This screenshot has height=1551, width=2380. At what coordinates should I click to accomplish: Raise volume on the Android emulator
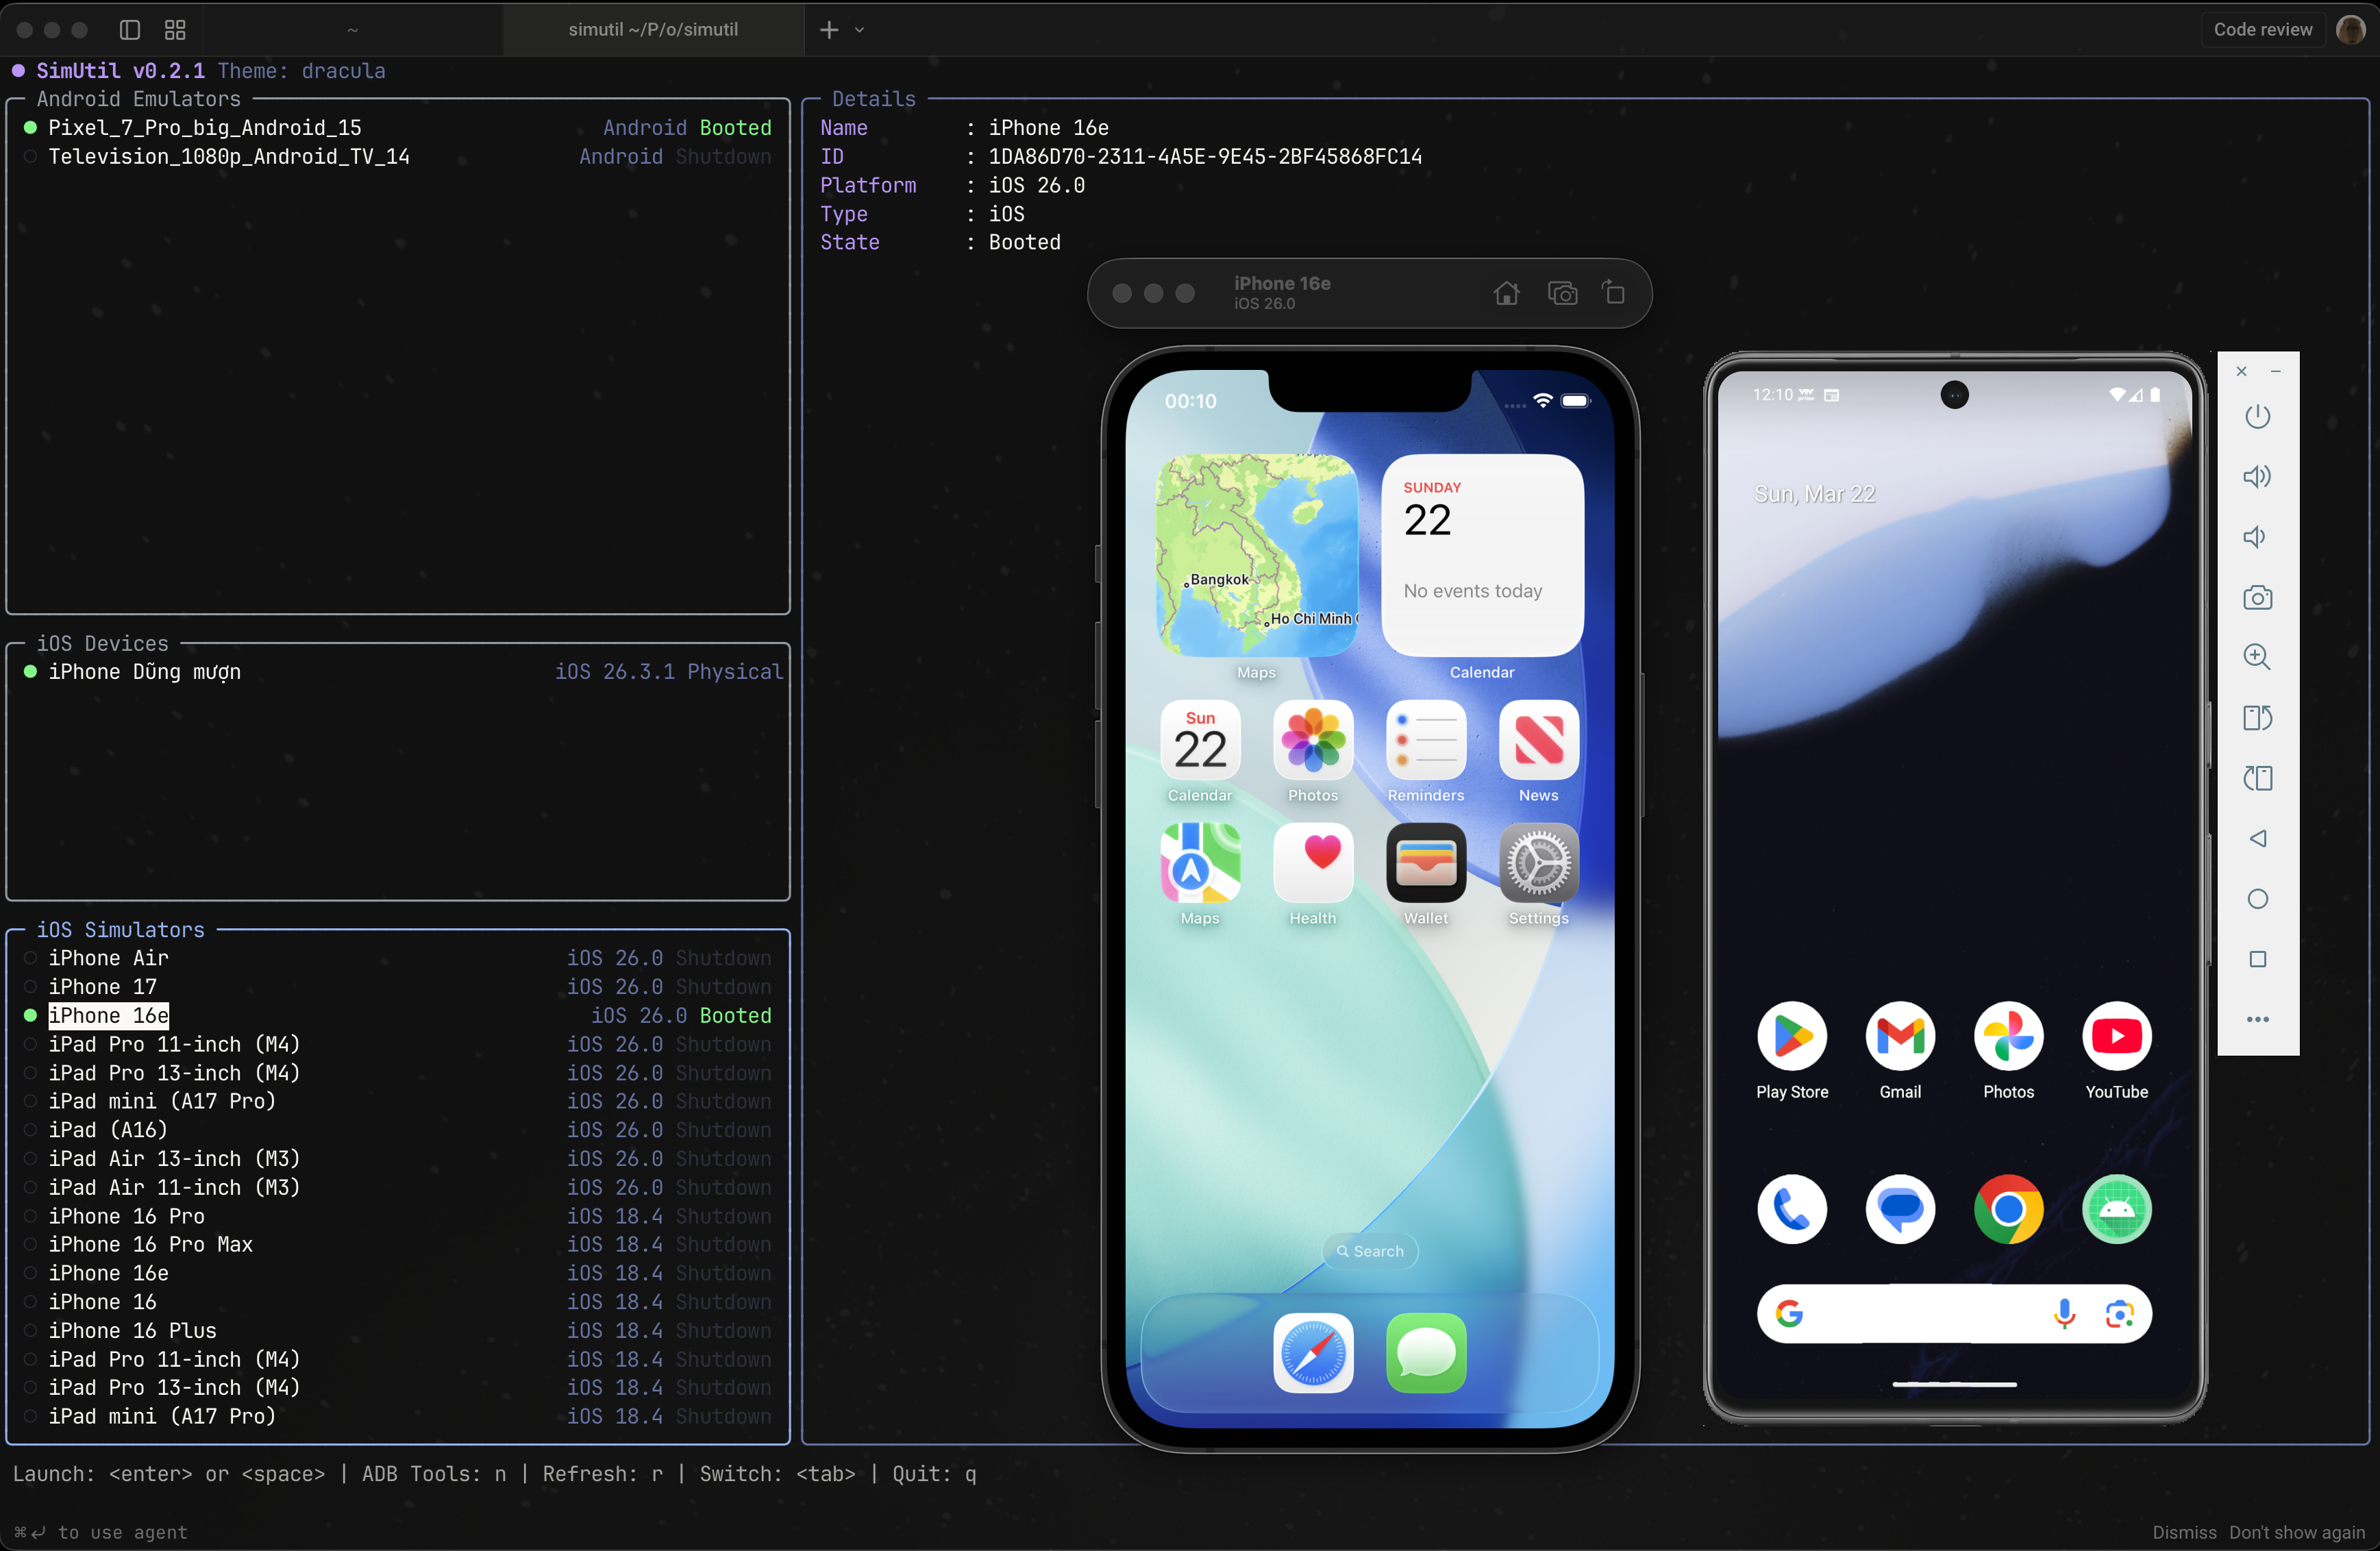(2257, 477)
